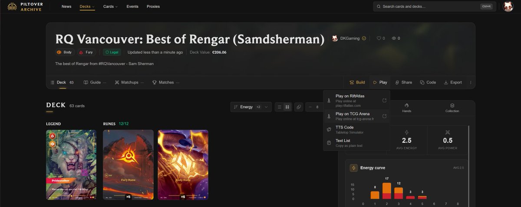Open the Hands panel tab

pyautogui.click(x=407, y=108)
